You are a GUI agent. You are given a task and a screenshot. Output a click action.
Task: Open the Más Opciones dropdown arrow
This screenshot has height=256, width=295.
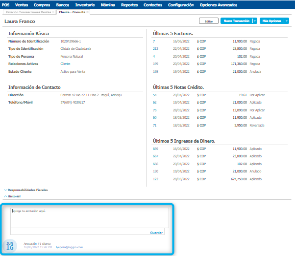286,21
